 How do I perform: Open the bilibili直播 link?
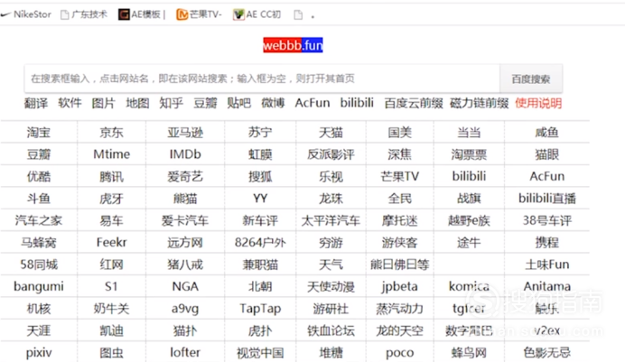click(x=547, y=199)
